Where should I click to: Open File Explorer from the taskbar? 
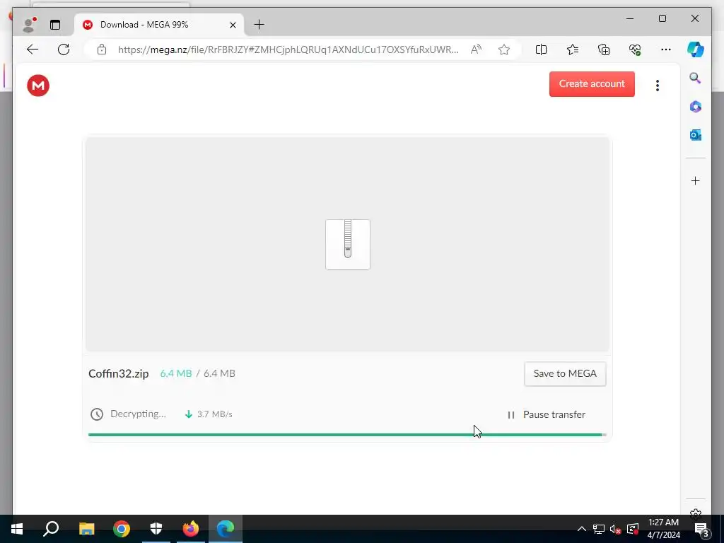[x=86, y=529]
